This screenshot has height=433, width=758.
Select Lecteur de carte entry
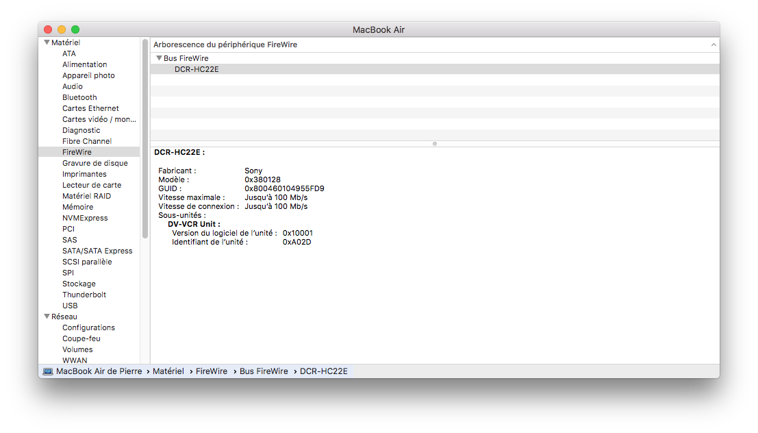(92, 185)
